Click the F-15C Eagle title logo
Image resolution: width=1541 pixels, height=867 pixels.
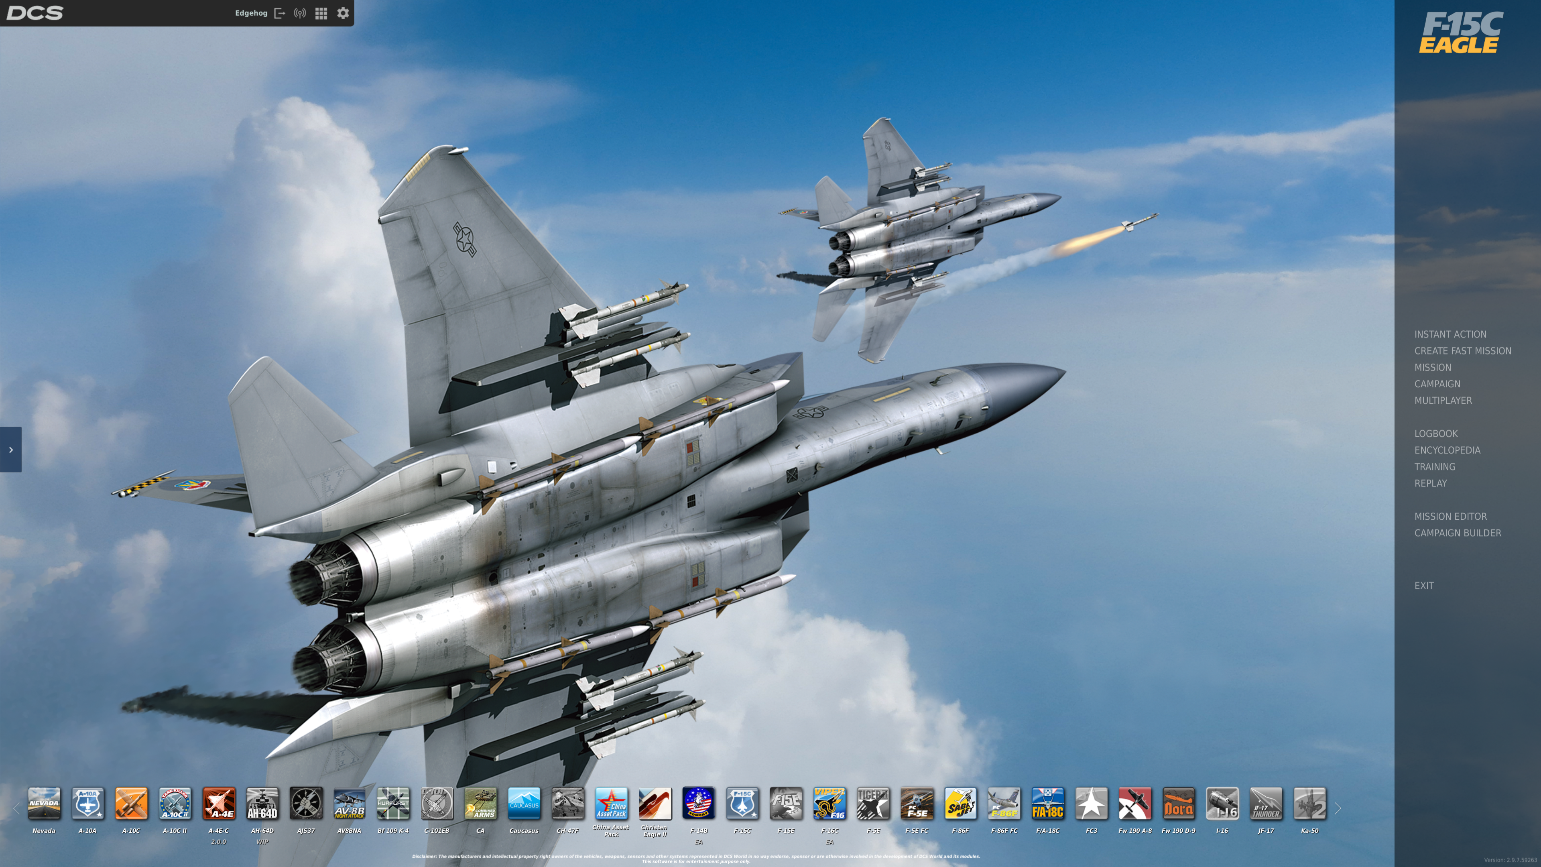(1461, 33)
